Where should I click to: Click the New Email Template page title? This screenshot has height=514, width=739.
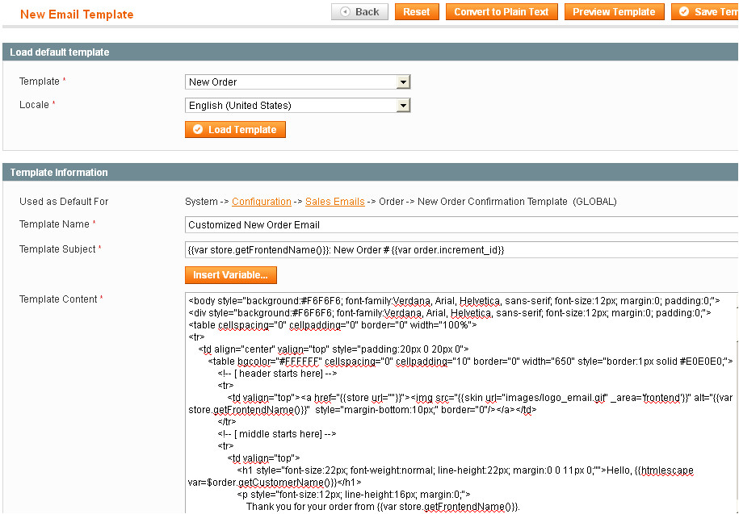(x=77, y=15)
